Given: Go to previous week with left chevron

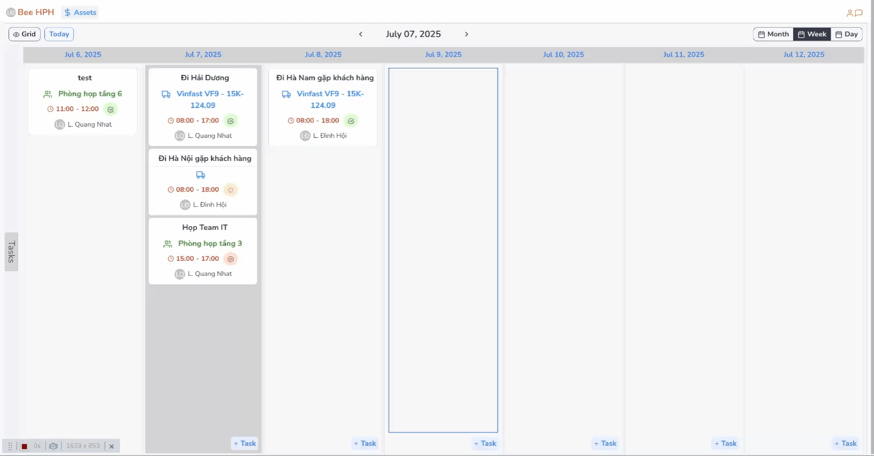Looking at the screenshot, I should pos(361,34).
